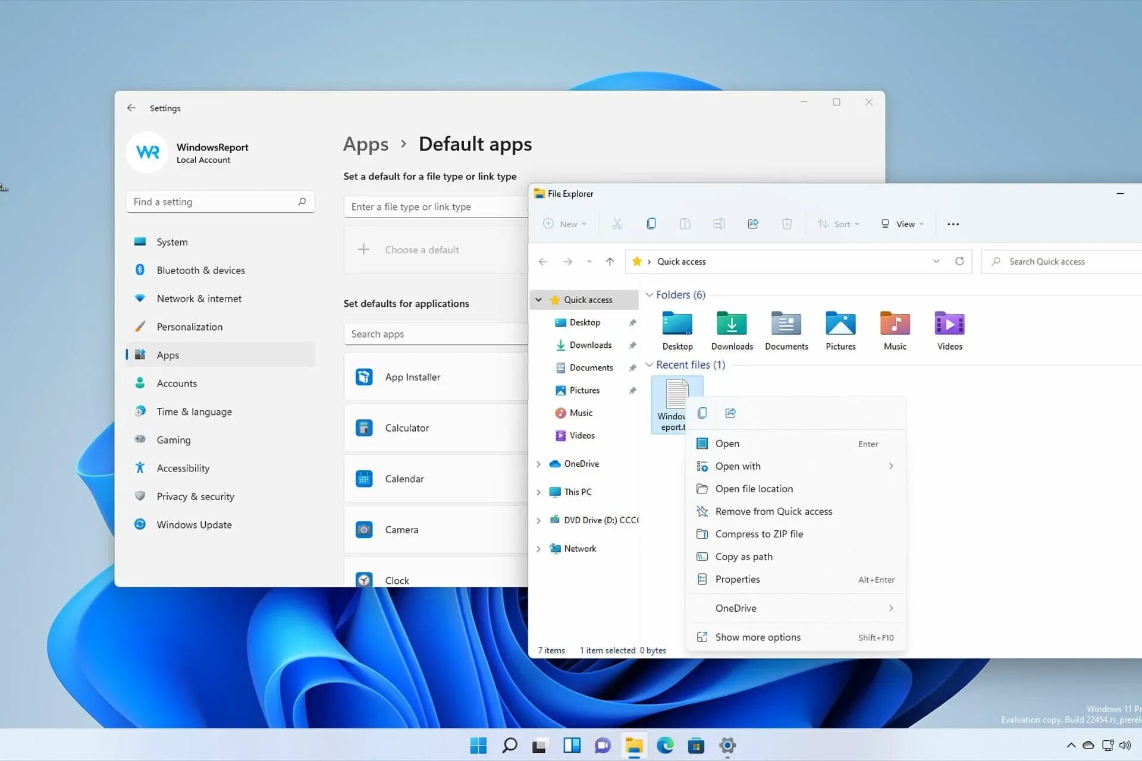
Task: Open the Sort dropdown menu
Action: (839, 224)
